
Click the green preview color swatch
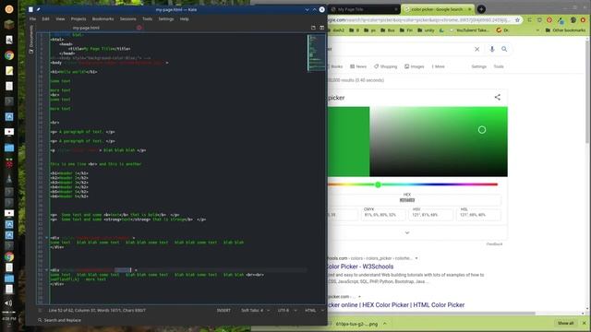point(349,141)
